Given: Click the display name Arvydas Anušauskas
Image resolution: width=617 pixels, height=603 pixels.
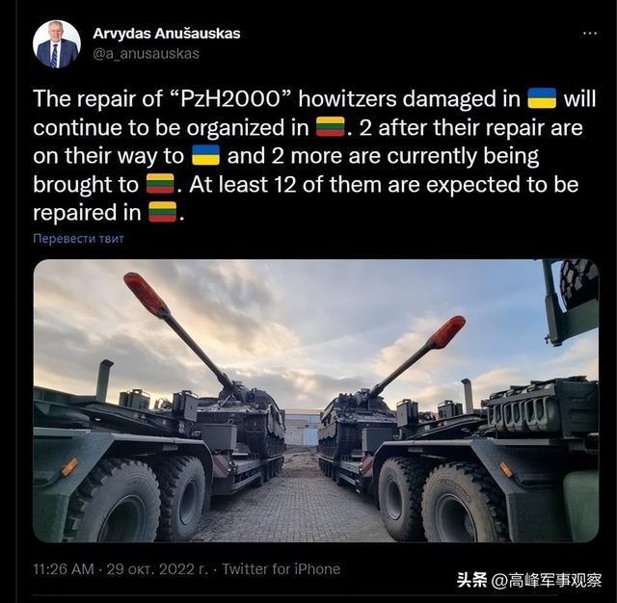Looking at the screenshot, I should coord(167,34).
